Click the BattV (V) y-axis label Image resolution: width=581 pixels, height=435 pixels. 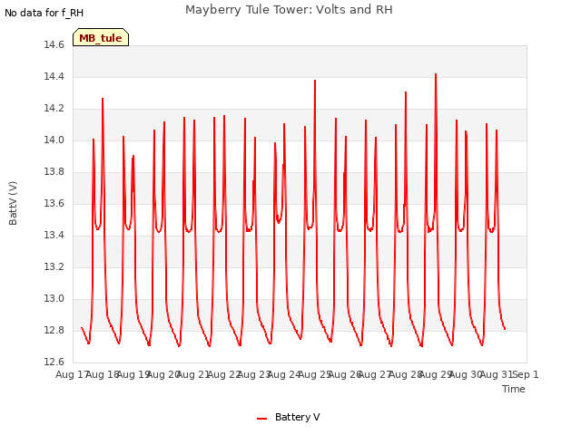[13, 203]
